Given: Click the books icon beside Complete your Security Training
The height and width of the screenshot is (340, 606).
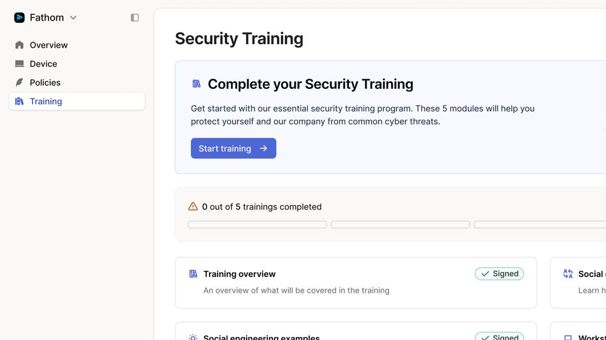Looking at the screenshot, I should point(196,83).
